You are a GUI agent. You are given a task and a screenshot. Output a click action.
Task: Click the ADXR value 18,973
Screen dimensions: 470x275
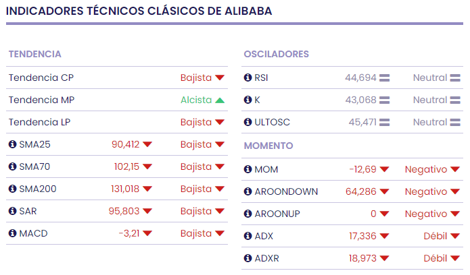(362, 258)
